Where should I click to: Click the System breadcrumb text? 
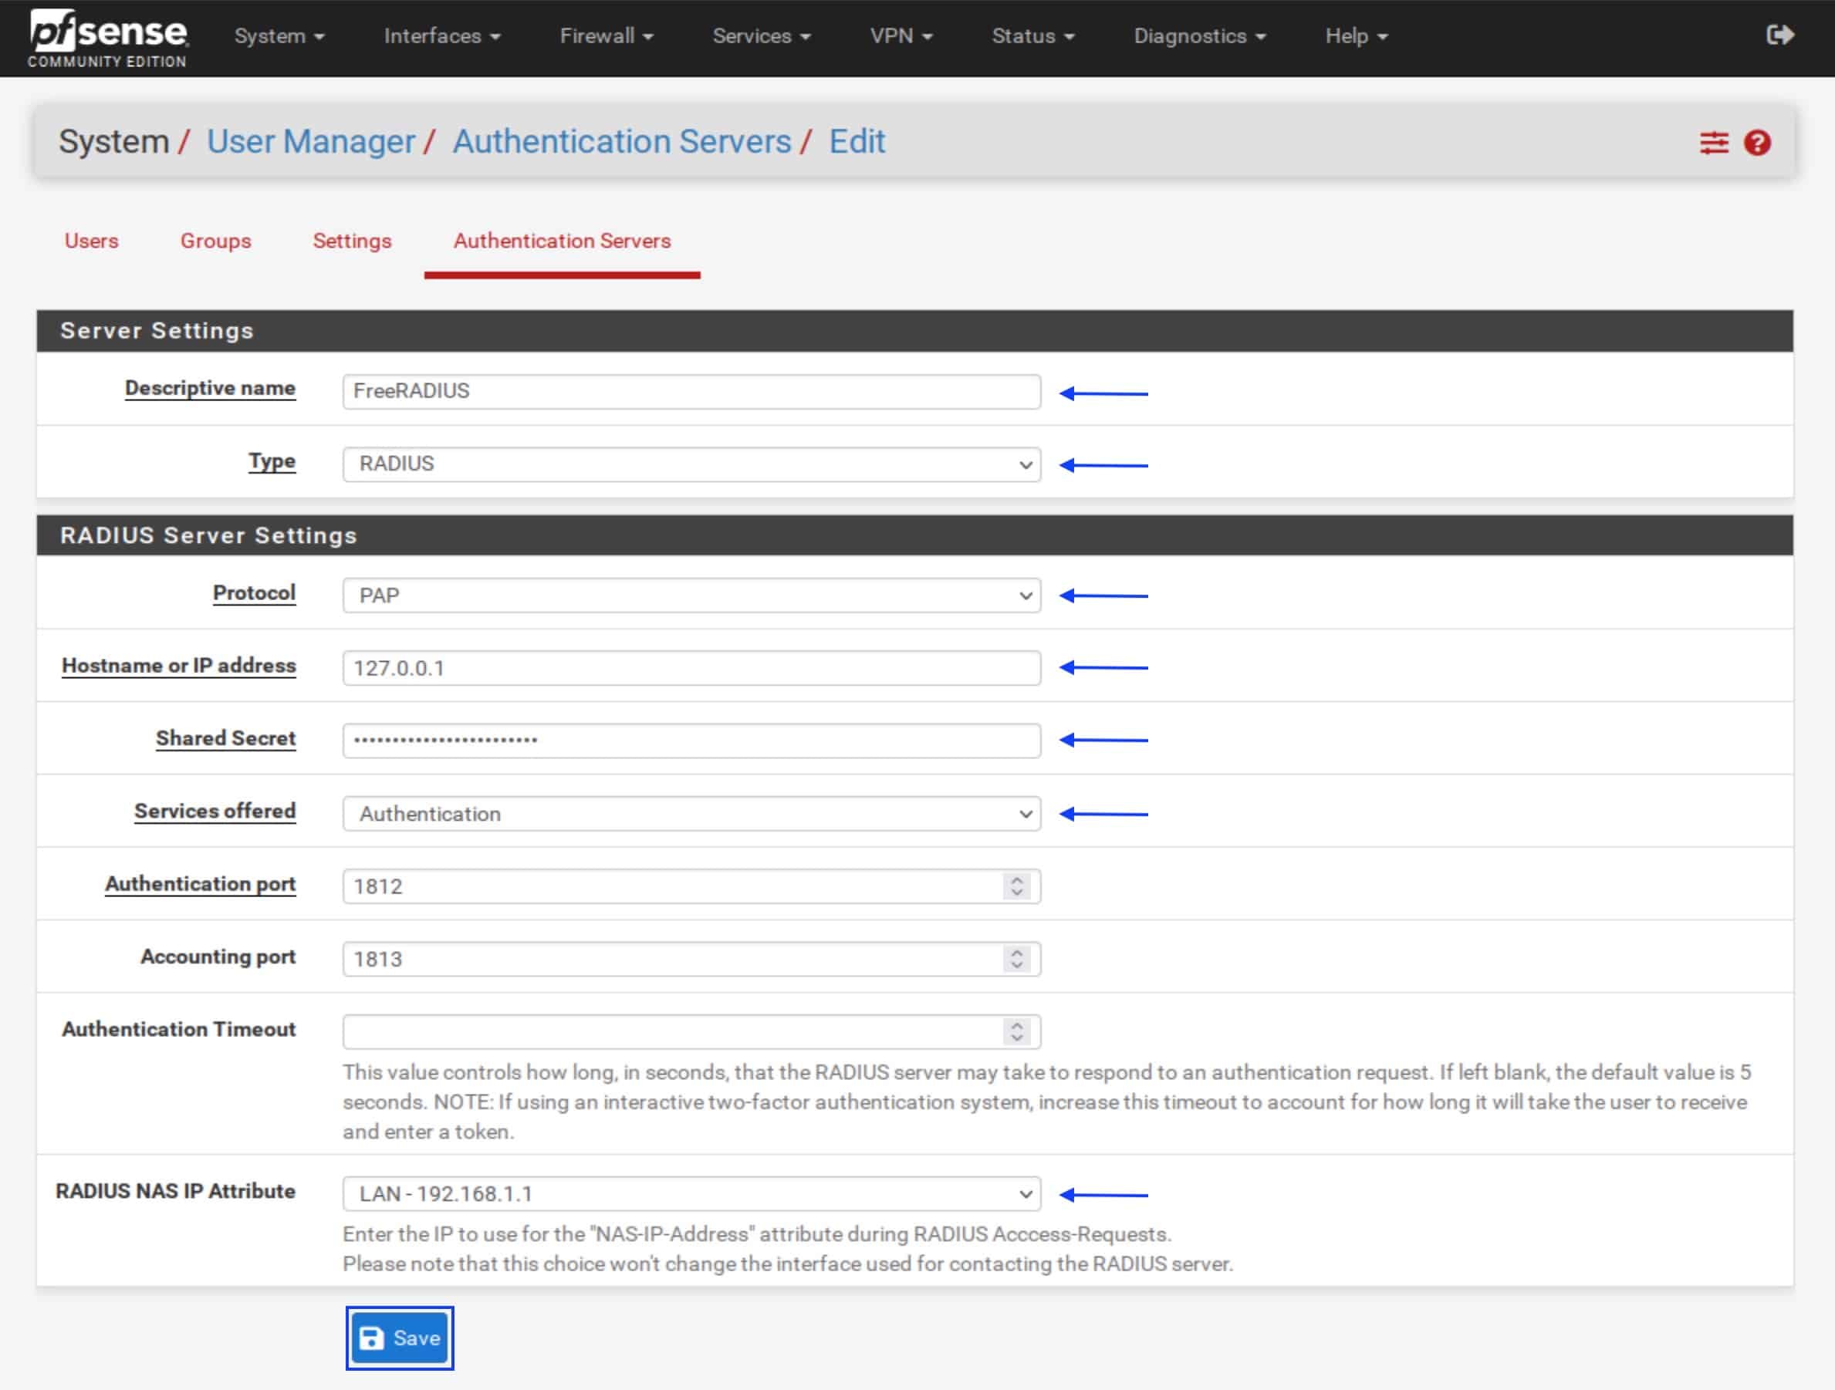(x=113, y=141)
